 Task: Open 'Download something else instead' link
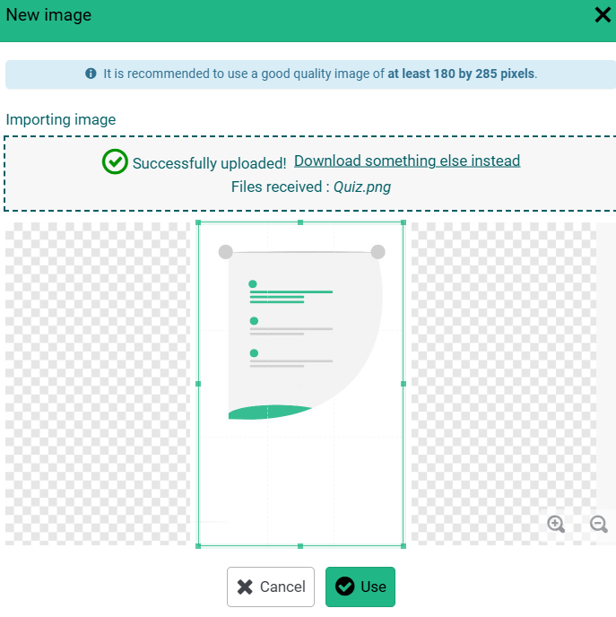pos(407,161)
